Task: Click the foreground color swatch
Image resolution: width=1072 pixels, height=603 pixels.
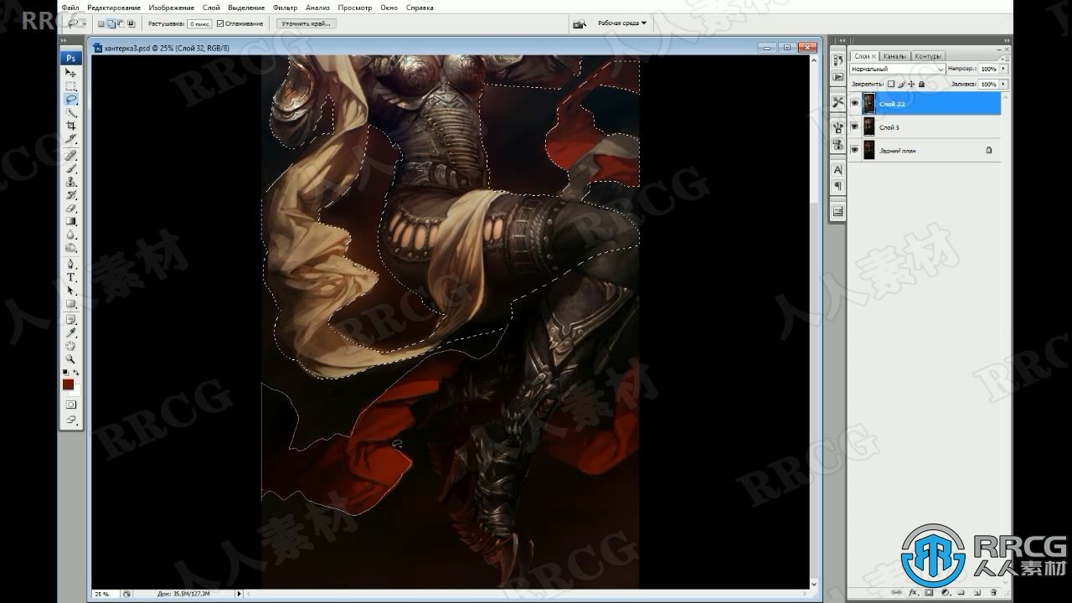Action: 68,384
